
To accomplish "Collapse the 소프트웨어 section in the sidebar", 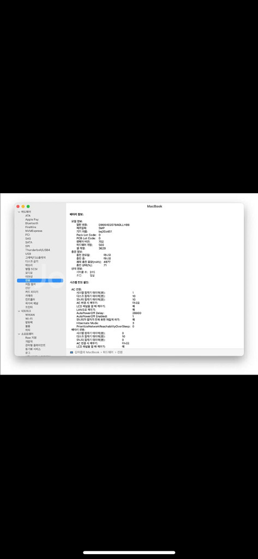I will click(19, 334).
